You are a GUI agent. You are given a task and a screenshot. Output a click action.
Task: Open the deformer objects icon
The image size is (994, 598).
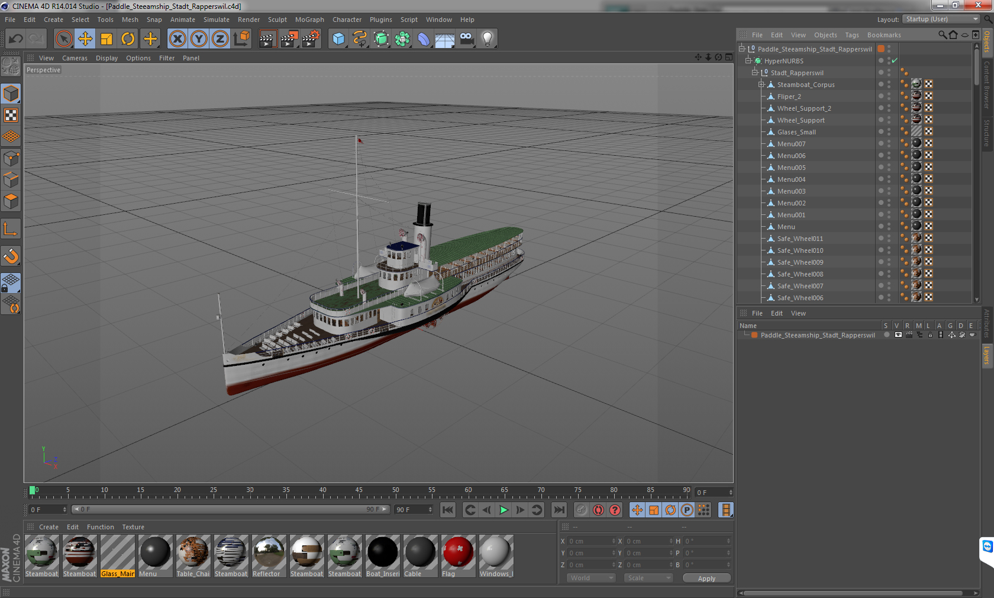point(424,39)
